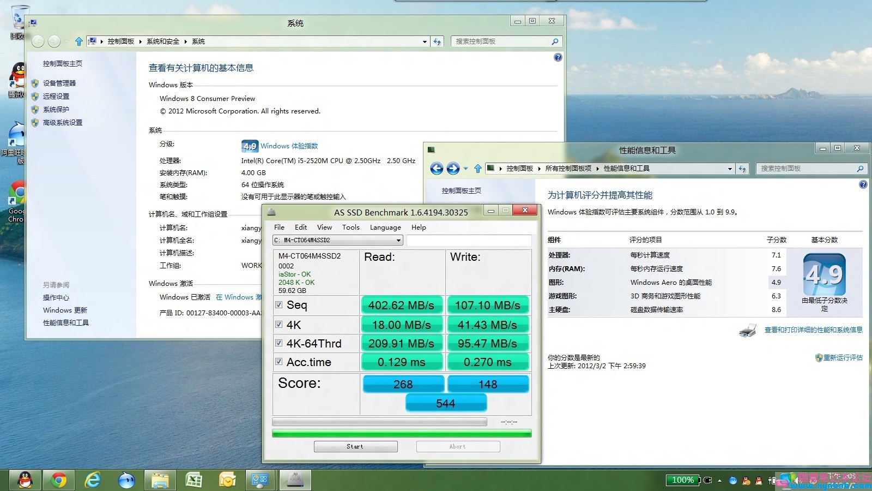Expand 控制面板 breadcrumb arrow in System window
The image size is (872, 491).
pyautogui.click(x=140, y=41)
